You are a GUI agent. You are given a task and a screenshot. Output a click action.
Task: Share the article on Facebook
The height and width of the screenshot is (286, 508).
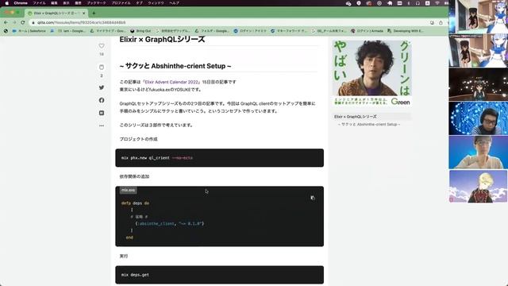[102, 100]
